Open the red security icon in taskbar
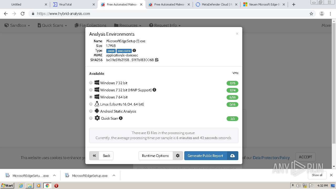The width and height of the screenshot is (336, 189). (56, 186)
